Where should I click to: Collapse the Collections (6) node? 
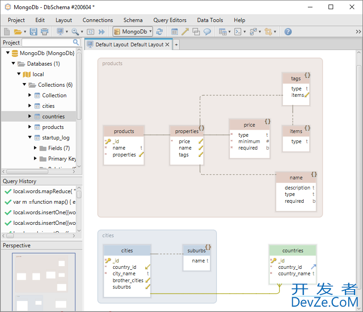click(24, 84)
